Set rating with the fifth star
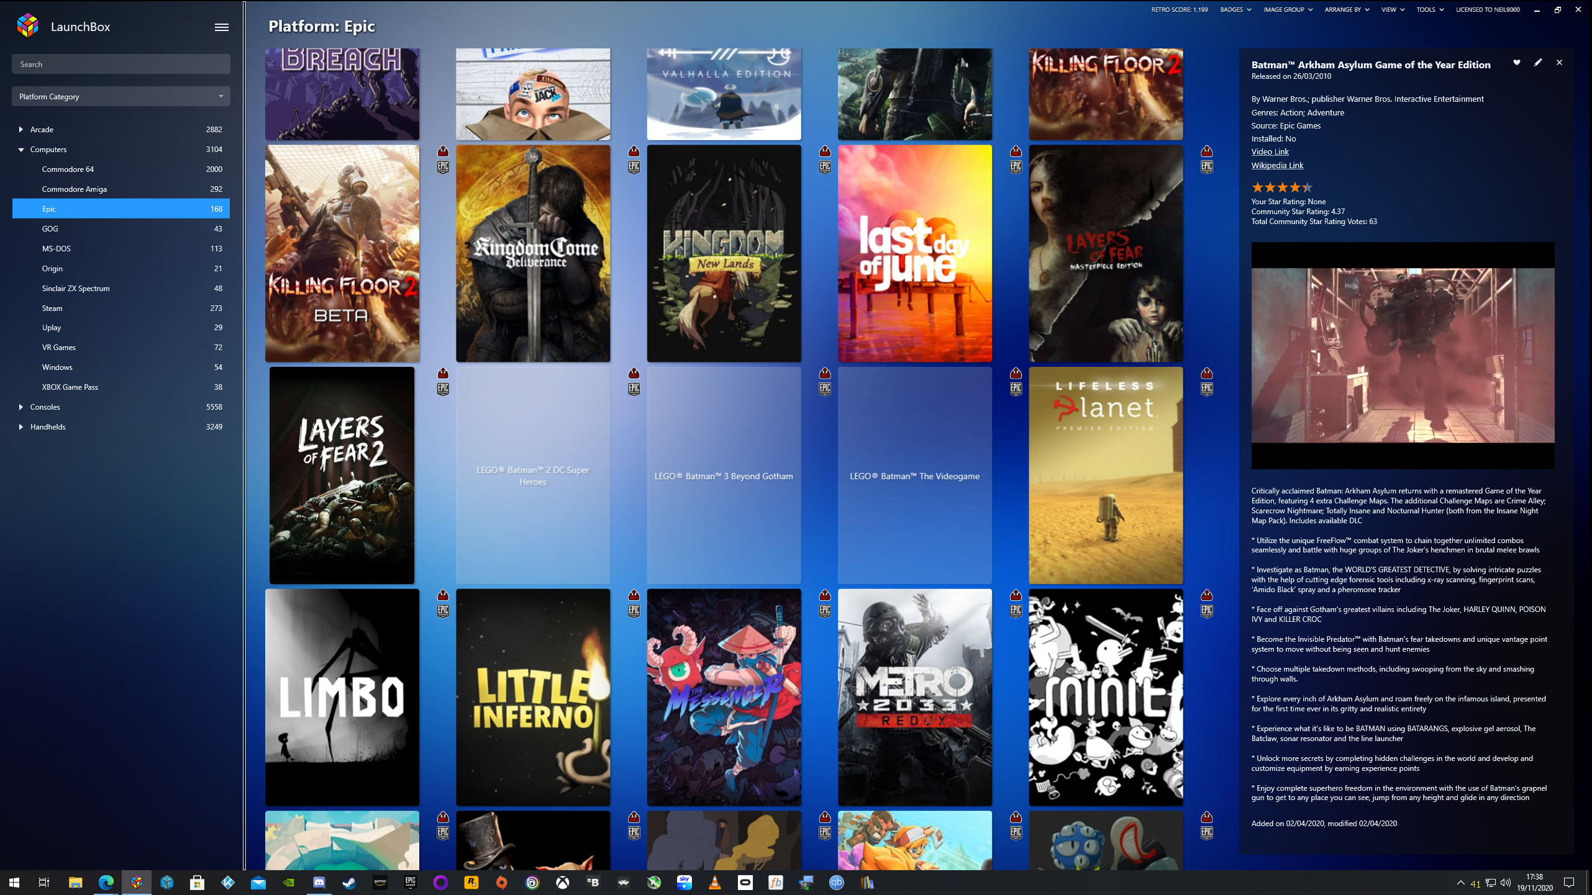 (1307, 187)
